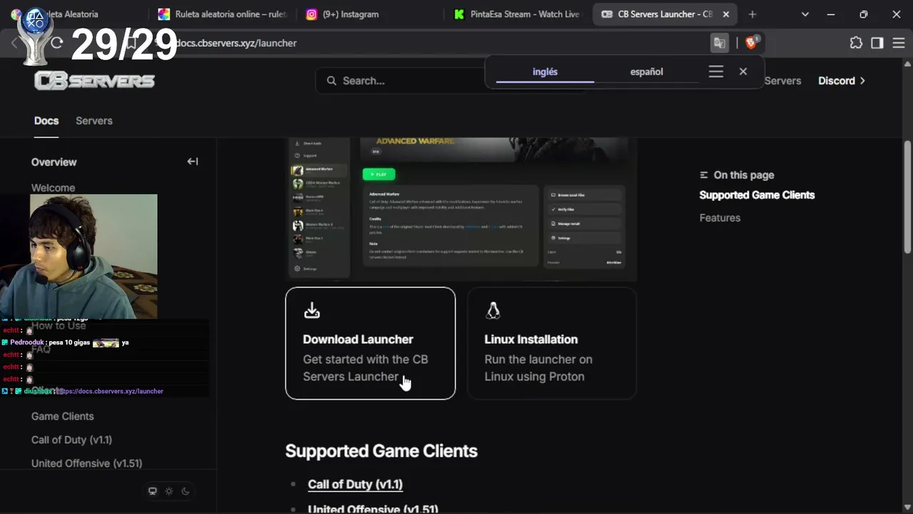
Task: Click the address bar URL
Action: (236, 43)
